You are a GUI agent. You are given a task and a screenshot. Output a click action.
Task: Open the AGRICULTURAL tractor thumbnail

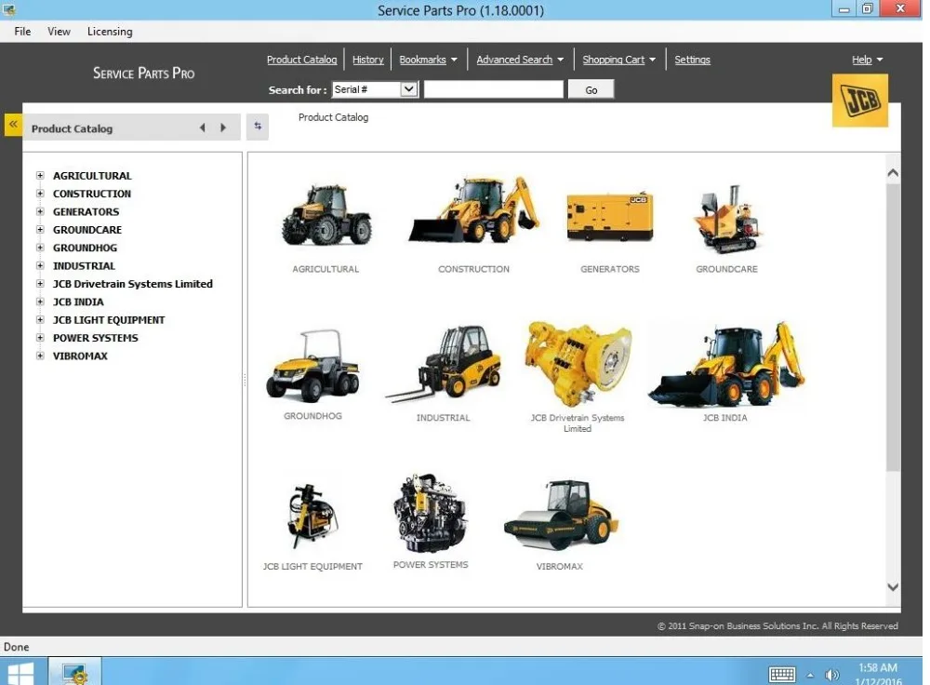coord(326,215)
